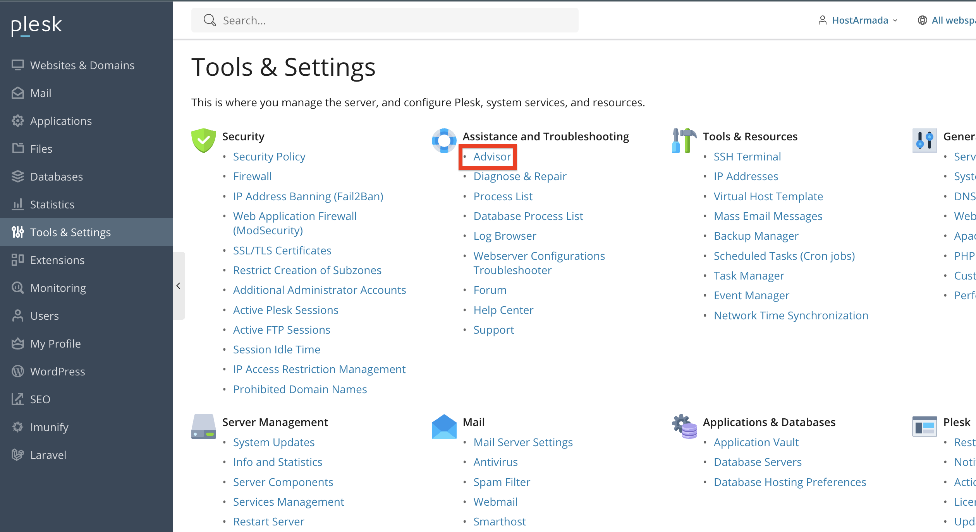Open the All webspaces selector
This screenshot has width=976, height=532.
click(947, 20)
